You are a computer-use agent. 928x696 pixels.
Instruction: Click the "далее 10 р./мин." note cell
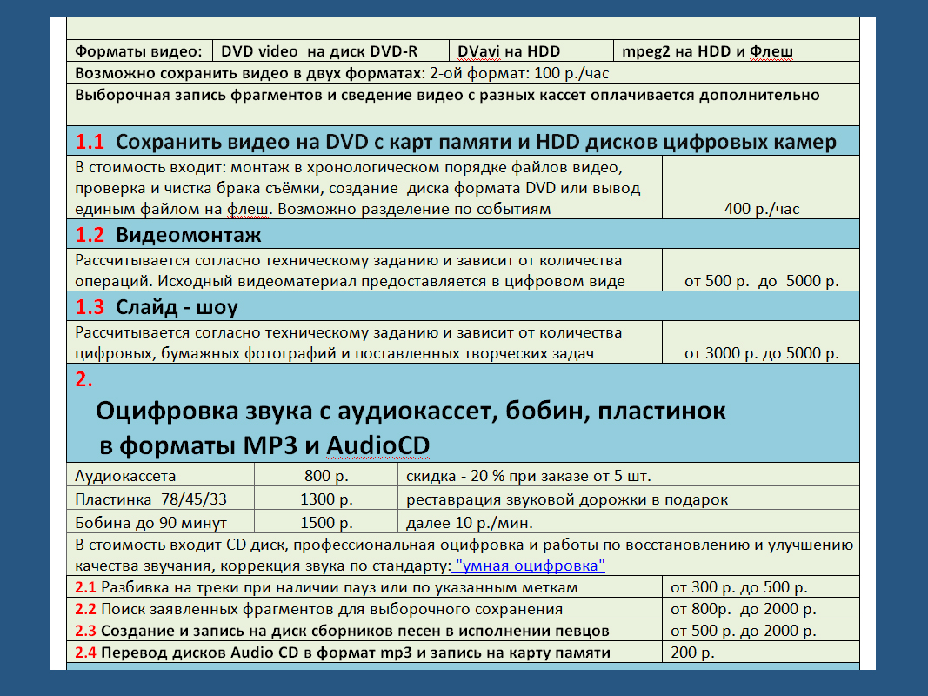tap(469, 523)
